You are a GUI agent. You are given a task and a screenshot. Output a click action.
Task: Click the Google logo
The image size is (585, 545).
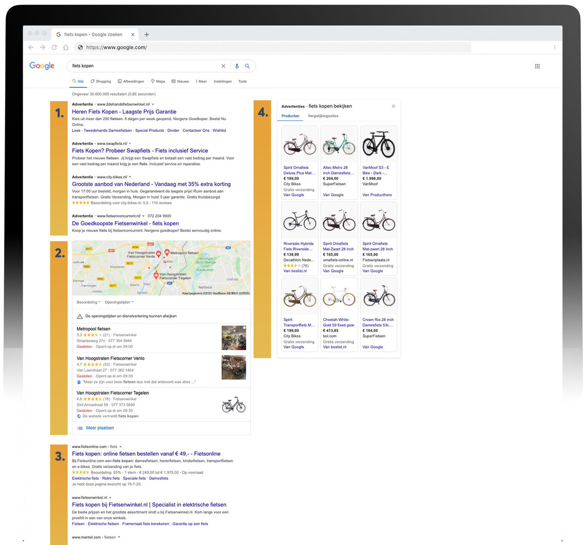[x=42, y=66]
